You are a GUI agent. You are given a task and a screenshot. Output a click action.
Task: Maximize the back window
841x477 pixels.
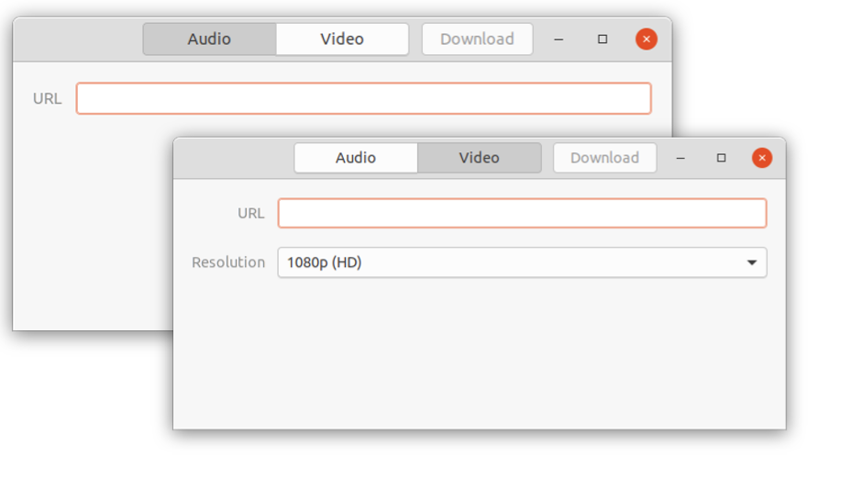pos(603,39)
